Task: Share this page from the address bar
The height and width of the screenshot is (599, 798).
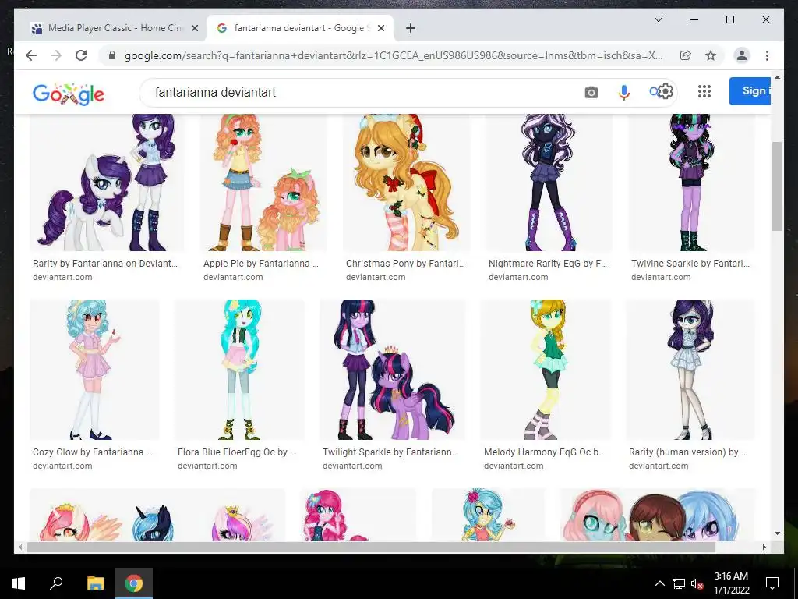Action: (x=686, y=55)
